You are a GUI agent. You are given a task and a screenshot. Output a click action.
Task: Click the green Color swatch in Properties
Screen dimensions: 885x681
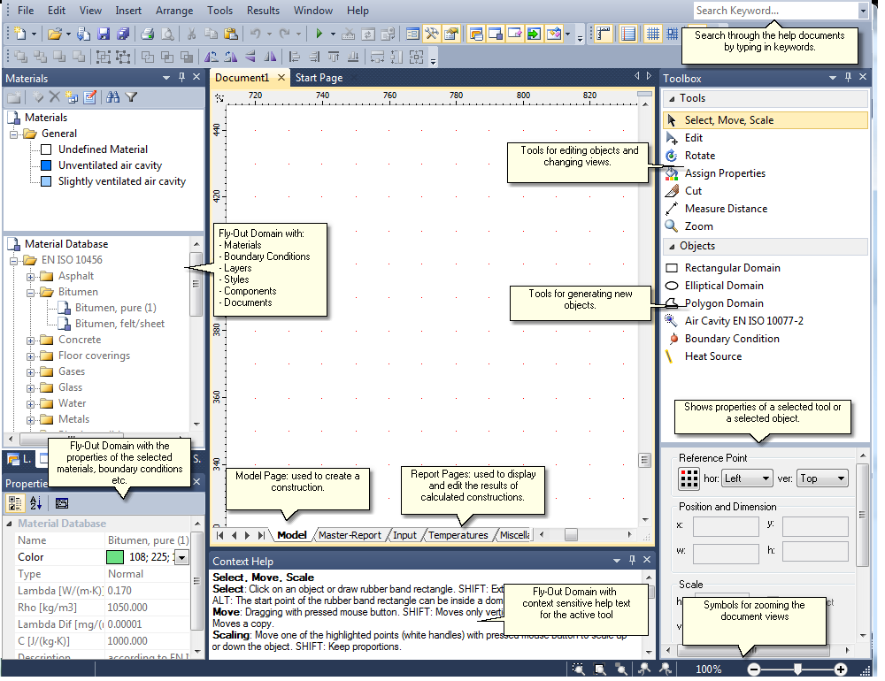pos(115,557)
